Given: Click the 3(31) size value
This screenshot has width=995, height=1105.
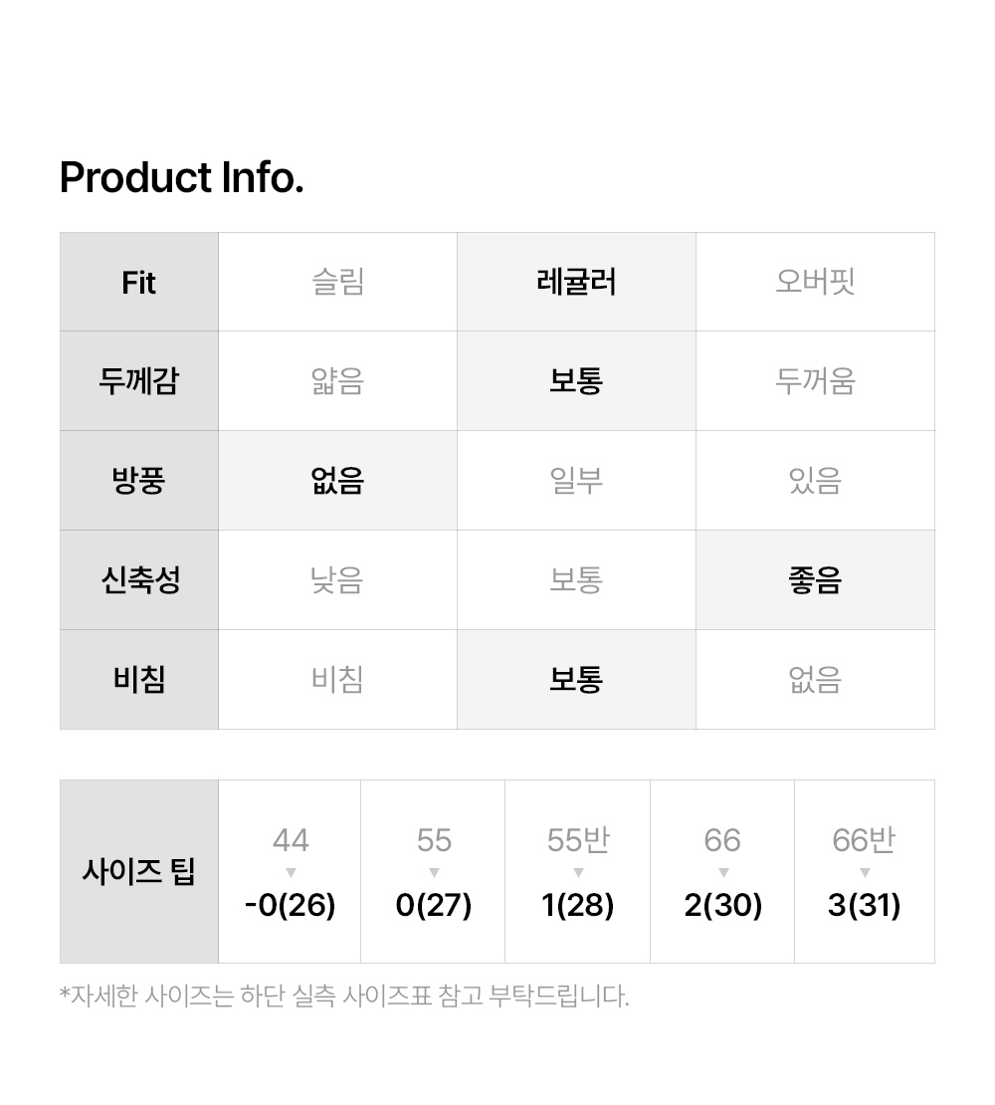Looking at the screenshot, I should [865, 906].
